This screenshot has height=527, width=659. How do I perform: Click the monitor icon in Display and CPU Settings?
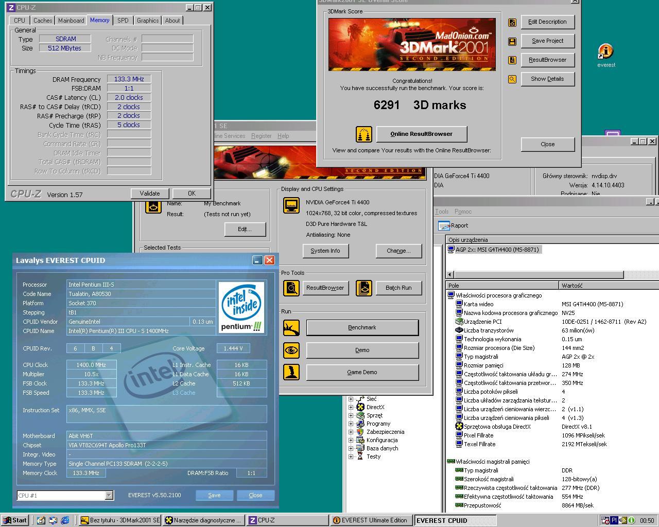291,205
